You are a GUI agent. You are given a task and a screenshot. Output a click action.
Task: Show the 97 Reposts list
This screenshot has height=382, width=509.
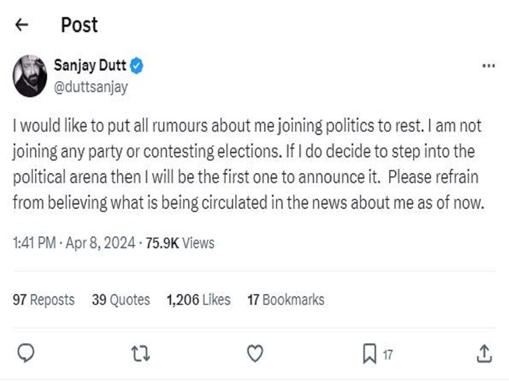[44, 300]
